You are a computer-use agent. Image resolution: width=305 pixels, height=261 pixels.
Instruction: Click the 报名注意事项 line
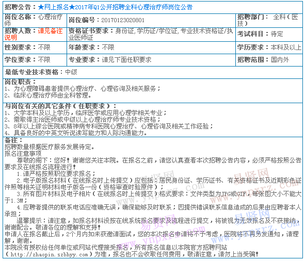[x=23, y=154]
